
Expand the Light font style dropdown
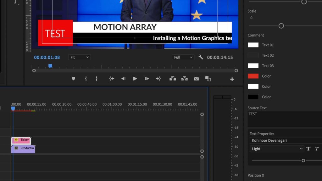tap(277, 149)
